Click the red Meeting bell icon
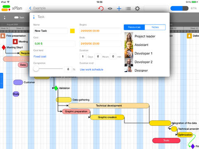Viewport: 199px width, 149px height. (x=15, y=41)
